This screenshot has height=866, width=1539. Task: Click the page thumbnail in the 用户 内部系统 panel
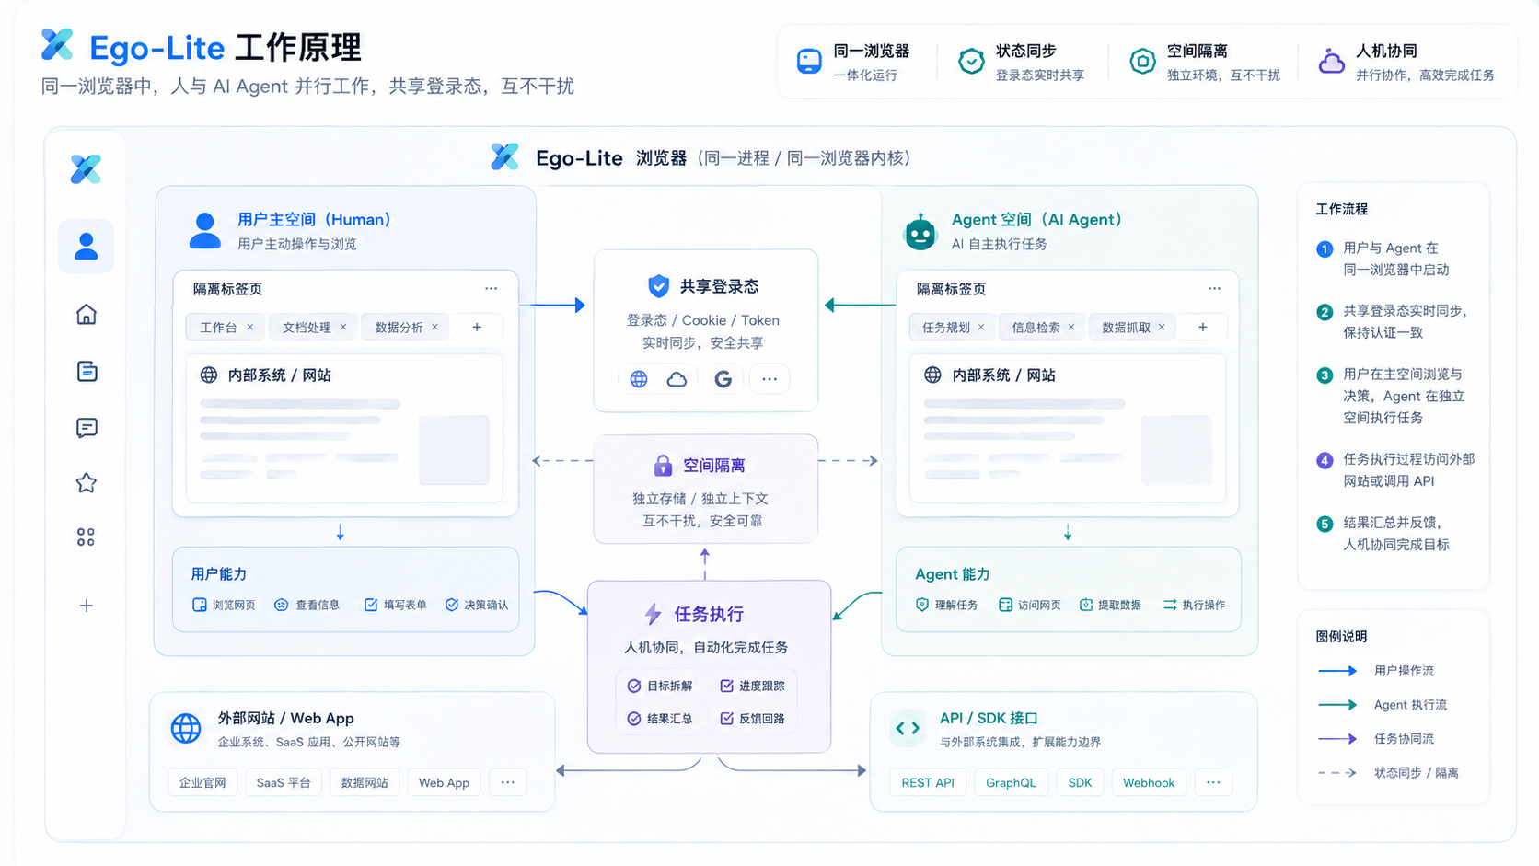pos(454,450)
